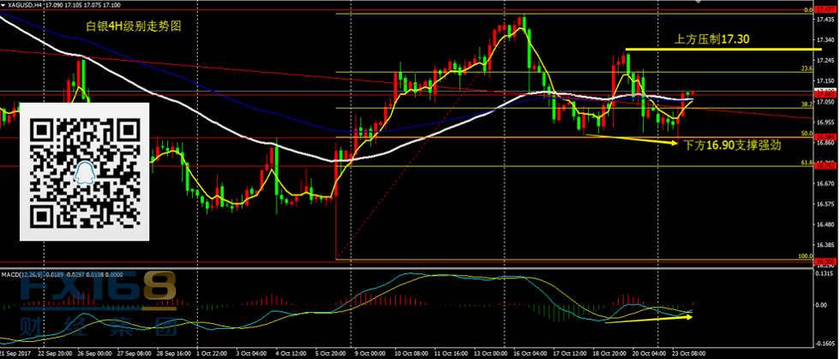The height and width of the screenshot is (359, 840).
Task: Click the 38.2 Fibonacci level label
Action: [x=806, y=104]
